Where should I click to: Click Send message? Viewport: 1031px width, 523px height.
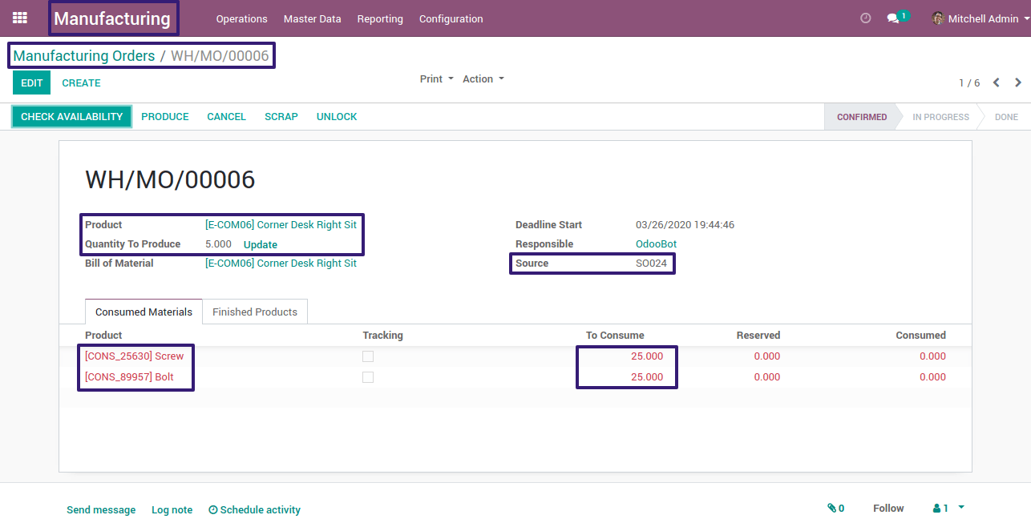tap(101, 510)
